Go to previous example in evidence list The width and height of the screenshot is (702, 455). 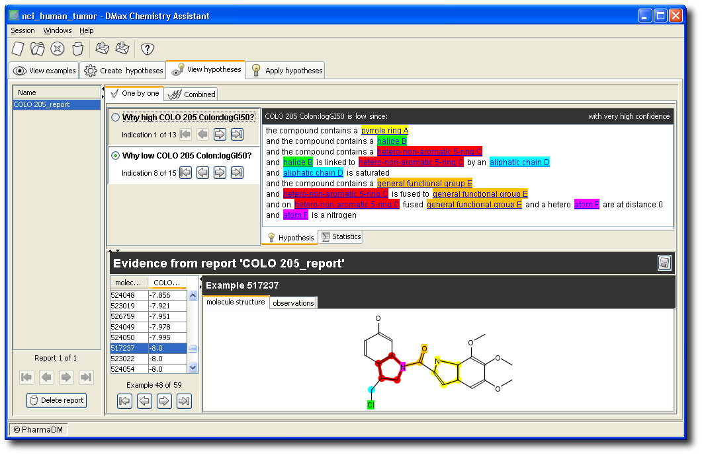coord(144,400)
